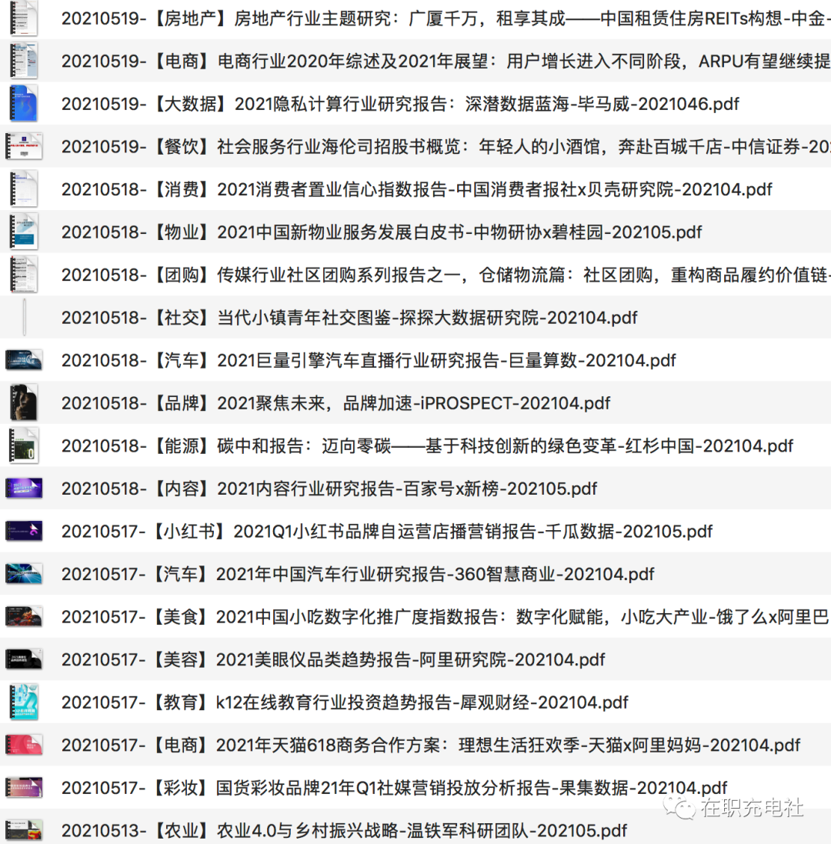The height and width of the screenshot is (844, 831).
Task: Select file 20210517-【彩妆】国货彩妆品牌21年Q1社媒营销投放分析报告
Action: coord(415,788)
